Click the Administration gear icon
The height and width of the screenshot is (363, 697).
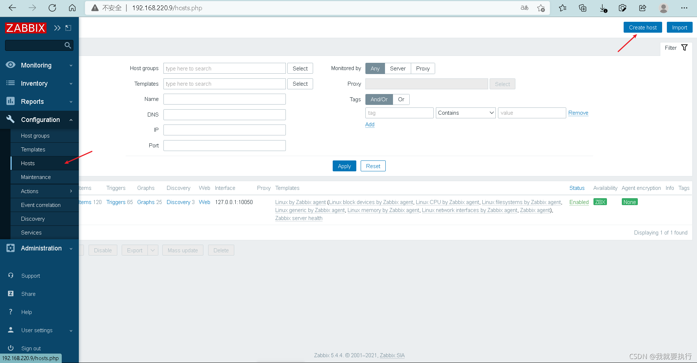click(x=11, y=248)
